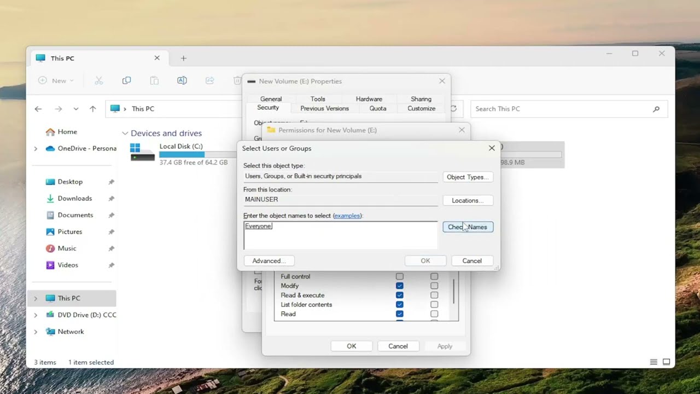Click the Advanced button

click(269, 261)
